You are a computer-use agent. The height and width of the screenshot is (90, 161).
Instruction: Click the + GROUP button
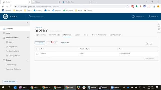(x=52, y=43)
